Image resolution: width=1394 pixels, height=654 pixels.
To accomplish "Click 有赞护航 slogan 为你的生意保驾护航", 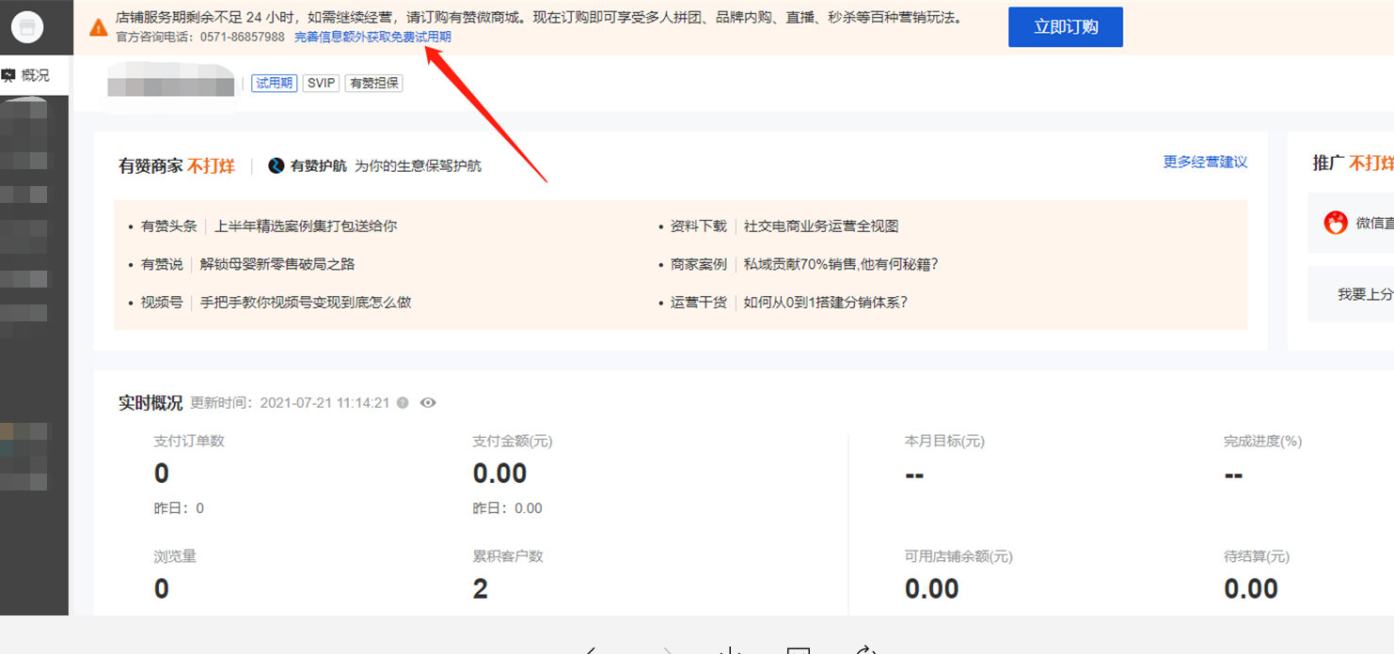I will pyautogui.click(x=418, y=165).
